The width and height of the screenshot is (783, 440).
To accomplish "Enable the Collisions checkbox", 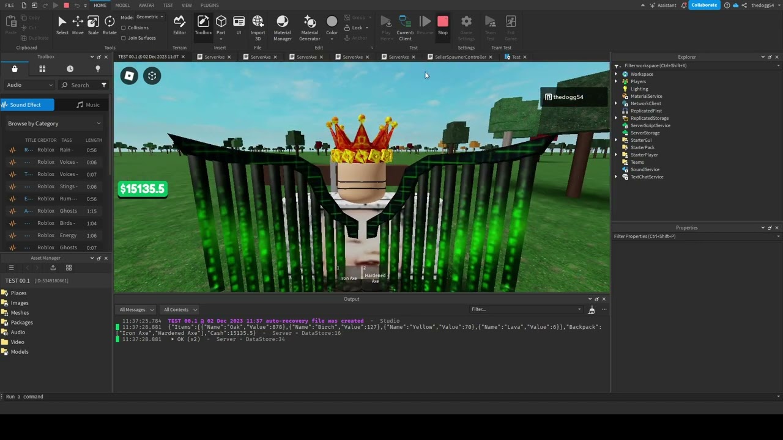I will point(124,28).
